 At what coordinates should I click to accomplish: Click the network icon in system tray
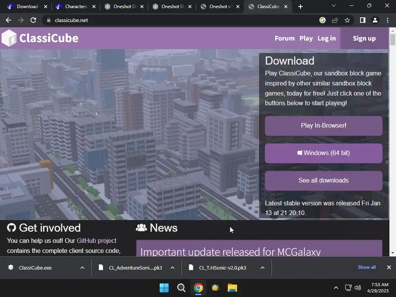[x=348, y=288]
